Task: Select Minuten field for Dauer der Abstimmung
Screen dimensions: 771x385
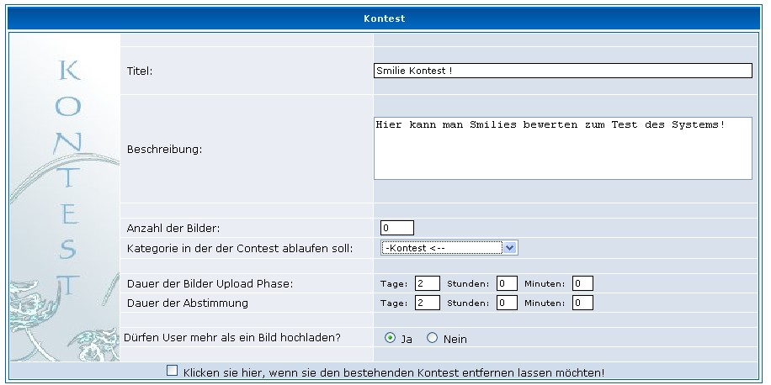Action: click(582, 303)
